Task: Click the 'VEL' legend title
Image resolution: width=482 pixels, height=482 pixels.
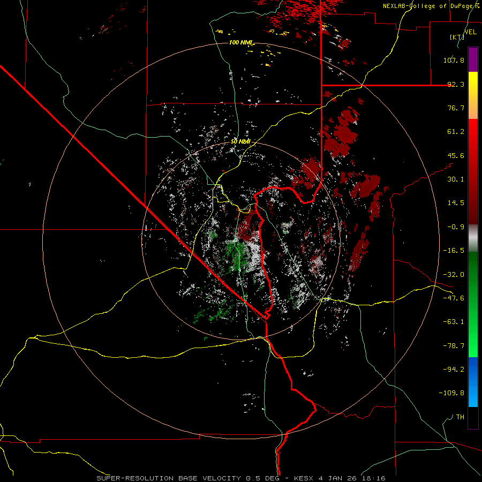Action: tap(470, 32)
